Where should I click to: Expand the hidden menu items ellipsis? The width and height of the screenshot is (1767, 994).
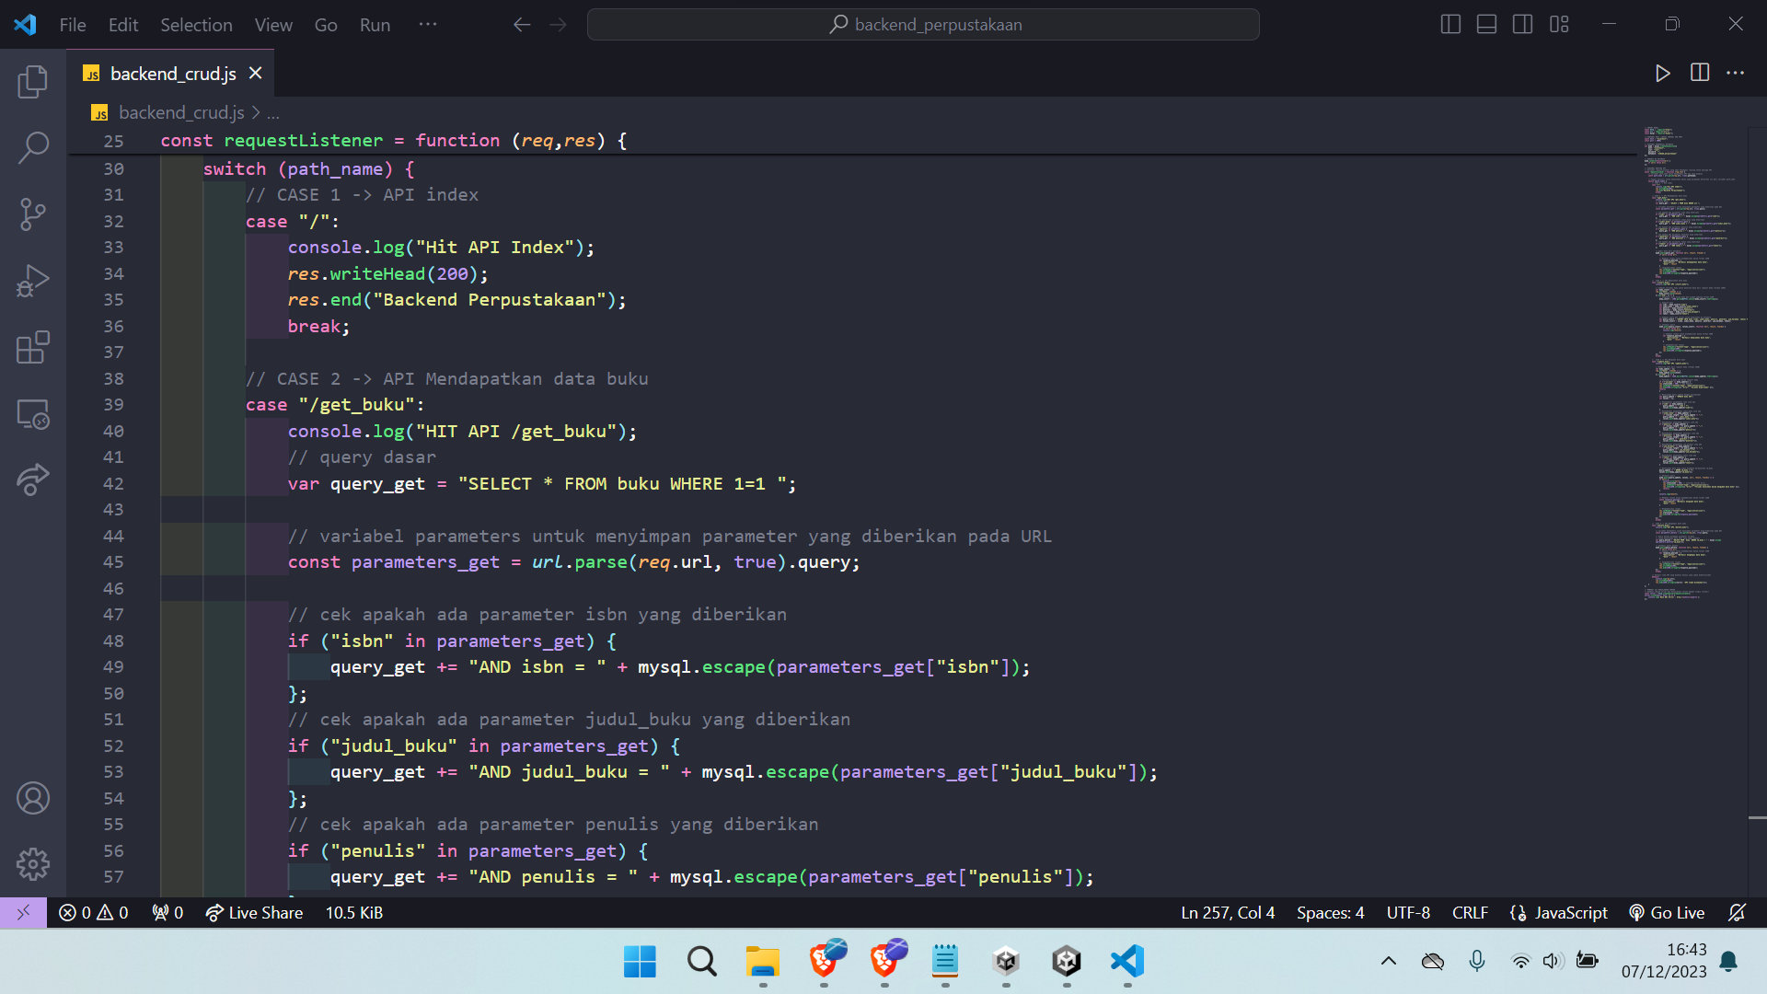pos(428,25)
